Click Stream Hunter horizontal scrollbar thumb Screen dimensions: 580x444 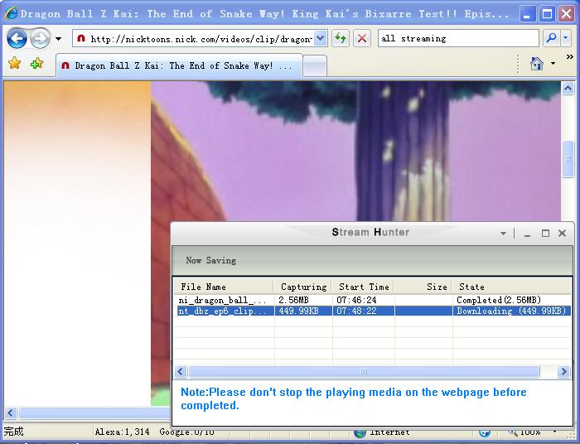pyautogui.click(x=364, y=372)
